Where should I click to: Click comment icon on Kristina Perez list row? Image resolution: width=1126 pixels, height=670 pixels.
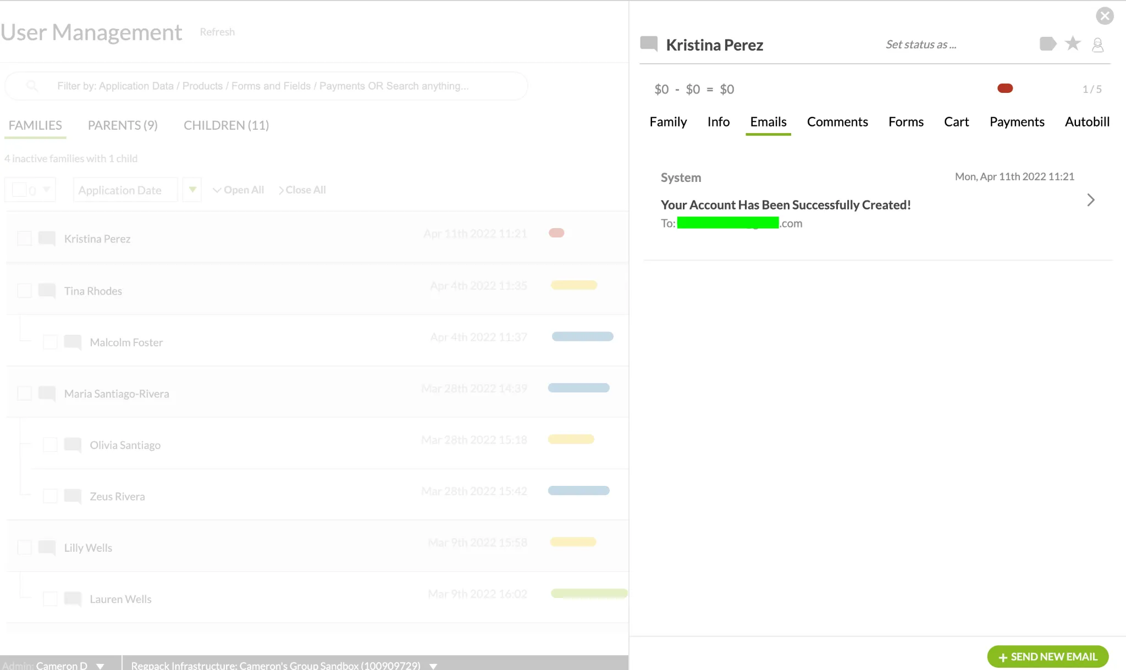(x=47, y=238)
